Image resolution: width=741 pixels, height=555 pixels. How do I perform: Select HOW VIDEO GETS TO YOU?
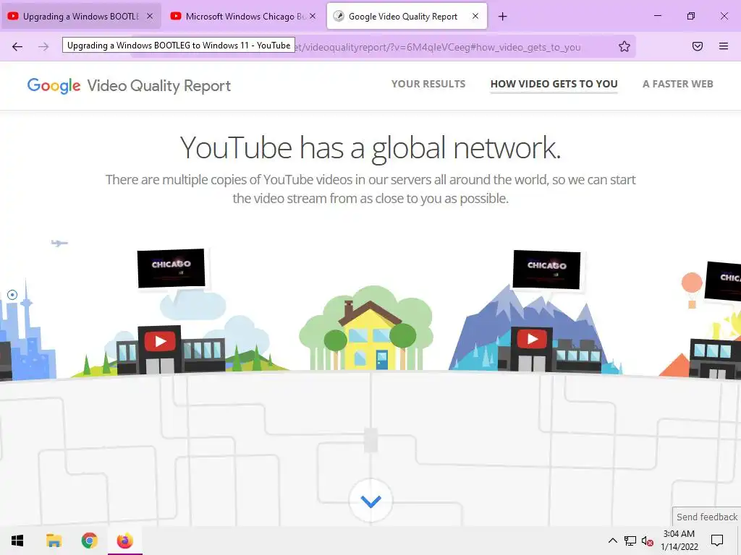pyautogui.click(x=554, y=84)
